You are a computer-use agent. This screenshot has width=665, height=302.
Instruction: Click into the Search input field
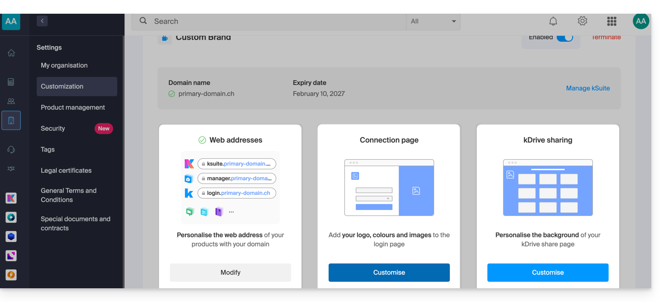275,21
